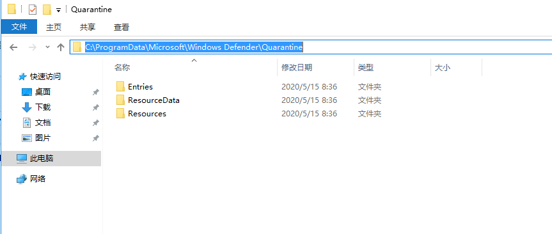
Task: Open the recent locations dropdown chevron
Action: [x=48, y=47]
